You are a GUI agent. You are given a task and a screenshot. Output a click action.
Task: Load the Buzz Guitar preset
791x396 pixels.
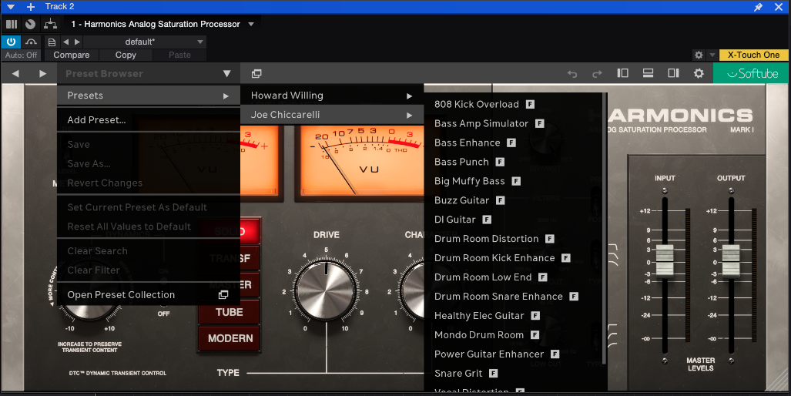click(513, 200)
